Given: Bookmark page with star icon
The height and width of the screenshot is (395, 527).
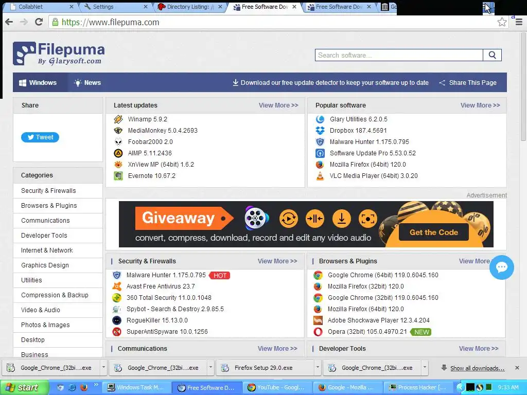Looking at the screenshot, I should (x=502, y=22).
